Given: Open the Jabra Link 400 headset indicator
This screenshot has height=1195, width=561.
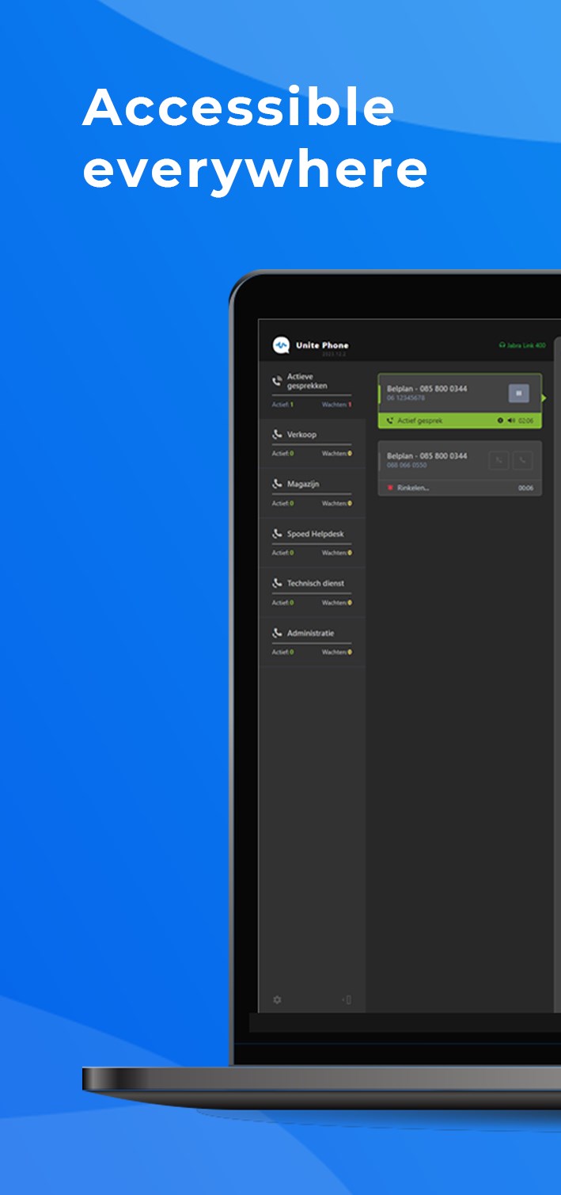Looking at the screenshot, I should click(522, 345).
